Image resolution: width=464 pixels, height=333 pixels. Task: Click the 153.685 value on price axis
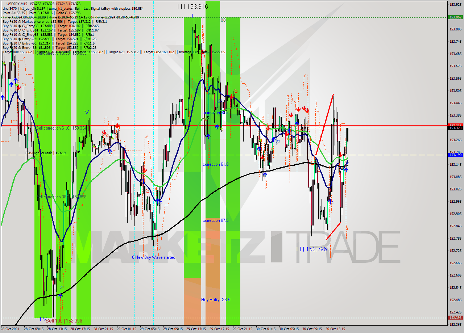click(x=455, y=54)
